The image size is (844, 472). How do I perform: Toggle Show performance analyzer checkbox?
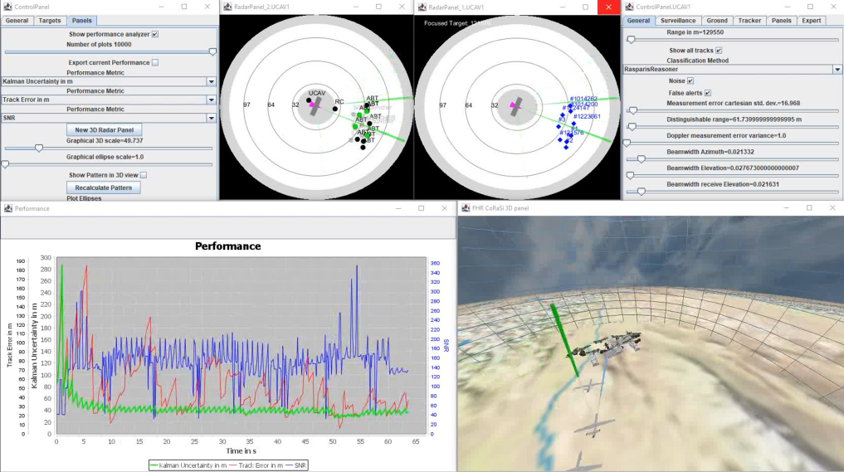pos(155,34)
